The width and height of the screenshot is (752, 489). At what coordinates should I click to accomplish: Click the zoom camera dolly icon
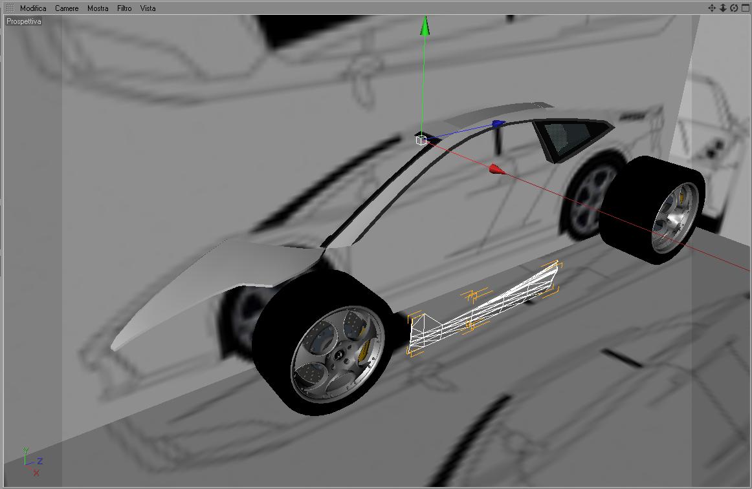[x=723, y=8]
